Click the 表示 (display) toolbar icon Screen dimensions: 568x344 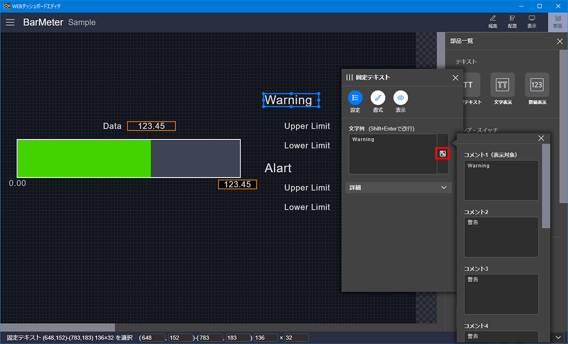(x=532, y=21)
